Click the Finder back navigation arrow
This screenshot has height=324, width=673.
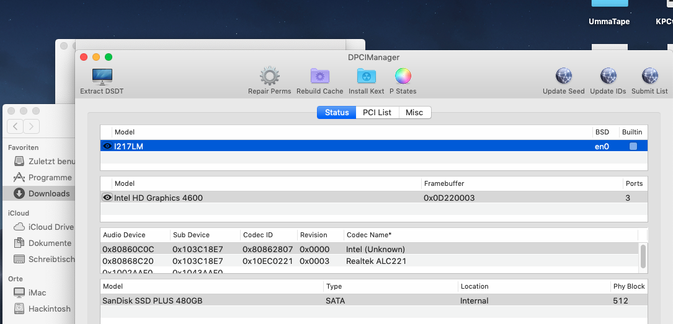(x=16, y=126)
